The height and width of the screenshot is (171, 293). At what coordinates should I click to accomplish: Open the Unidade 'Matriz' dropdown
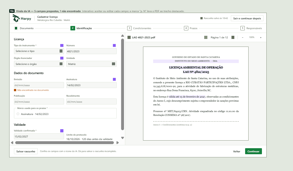click(91, 64)
